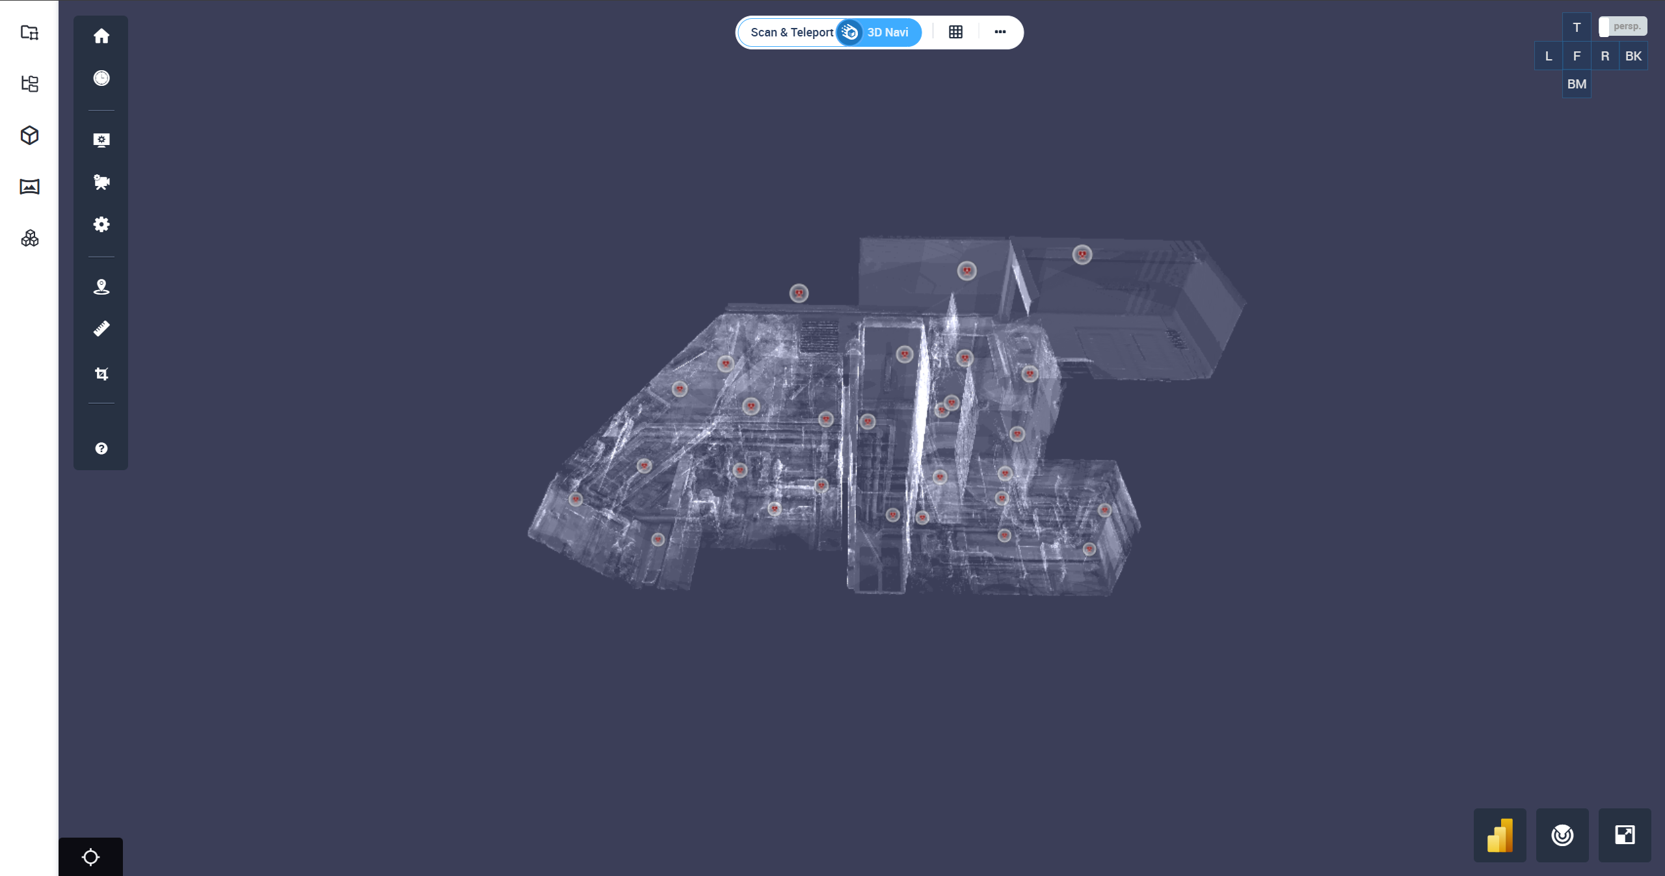Open the three-dots more options menu
Image resolution: width=1665 pixels, height=876 pixels.
pyautogui.click(x=1000, y=32)
